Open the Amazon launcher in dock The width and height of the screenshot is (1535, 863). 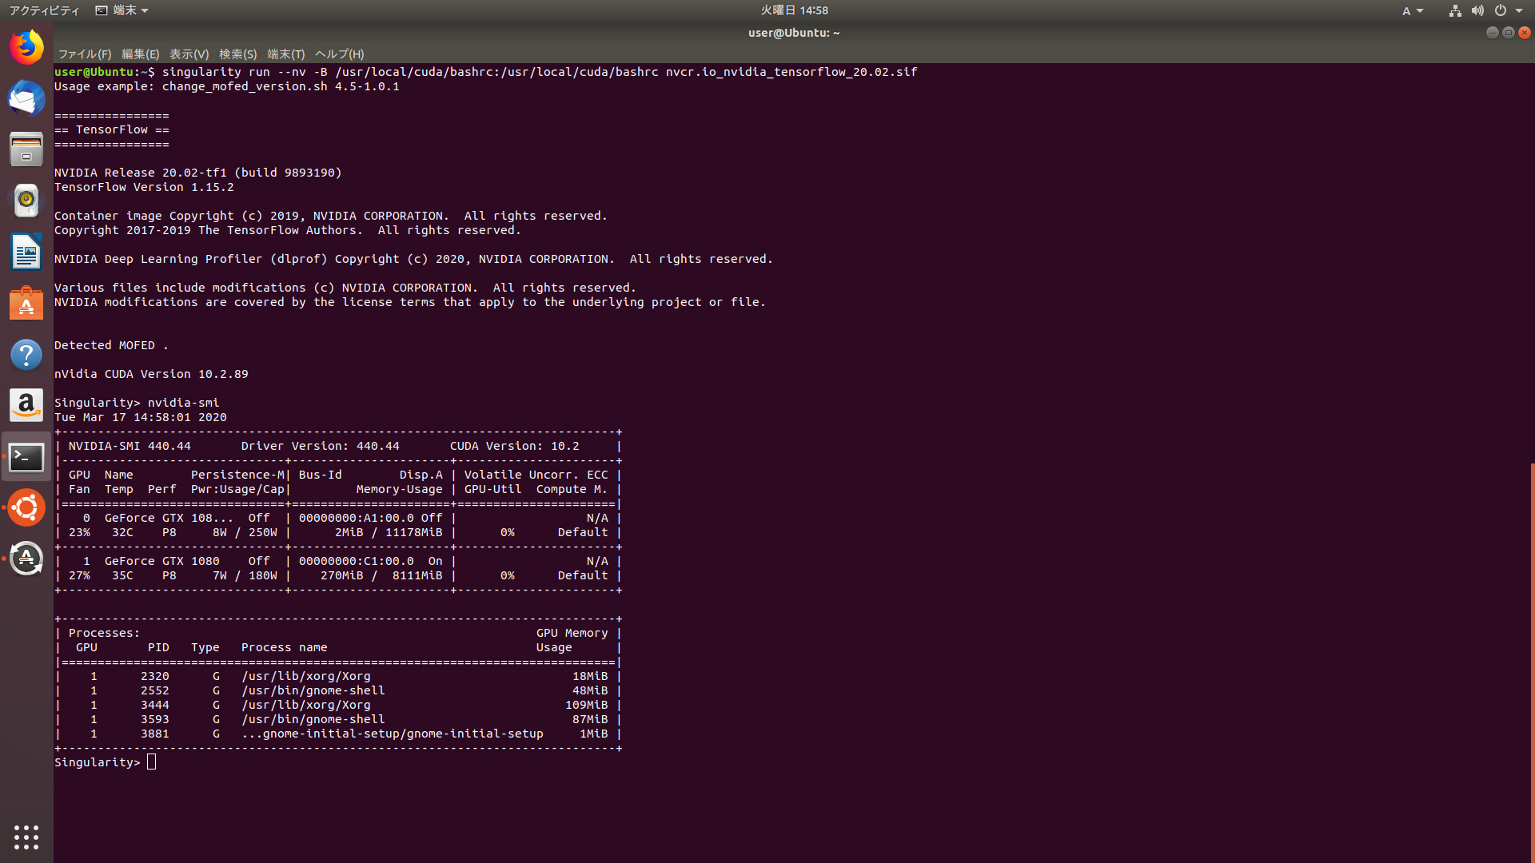pos(26,405)
